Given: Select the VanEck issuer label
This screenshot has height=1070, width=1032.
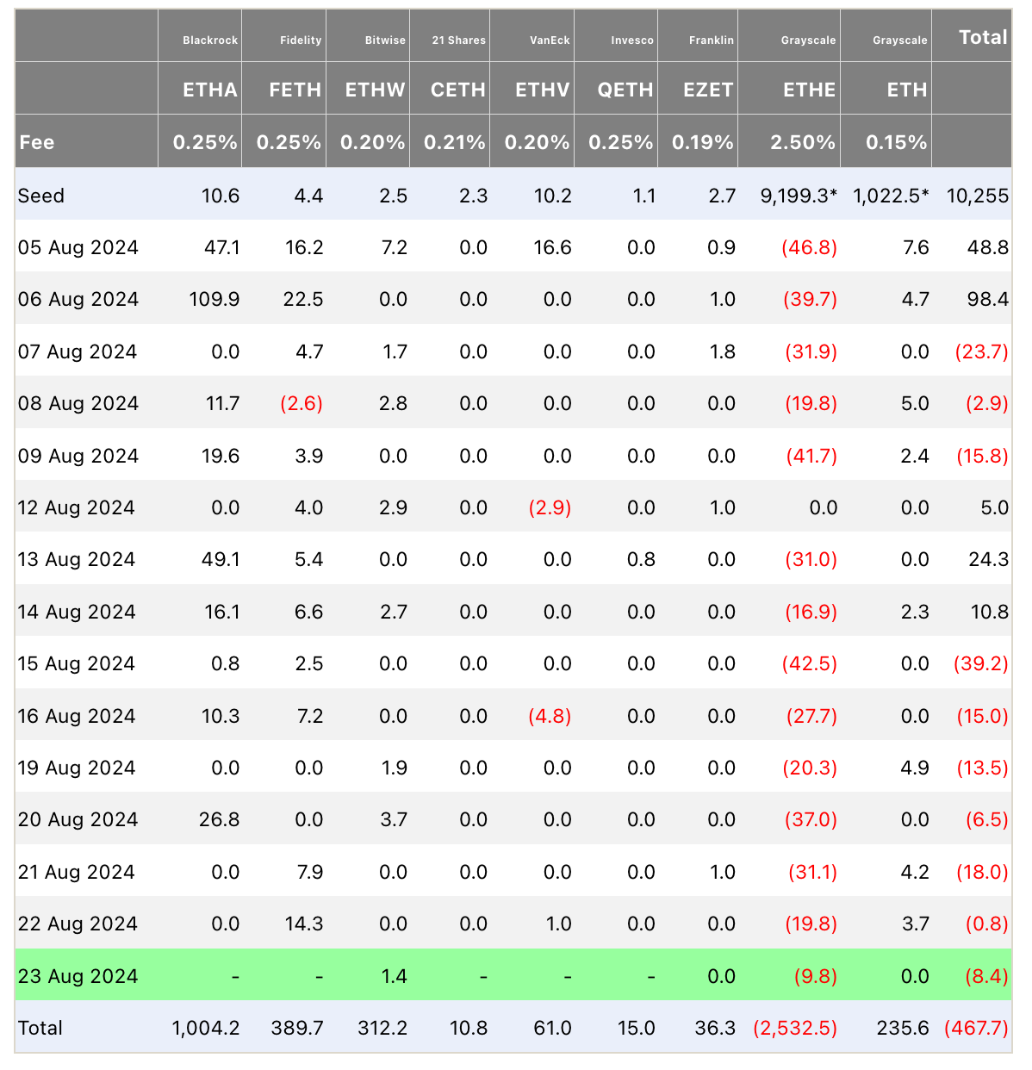Looking at the screenshot, I should tap(550, 40).
